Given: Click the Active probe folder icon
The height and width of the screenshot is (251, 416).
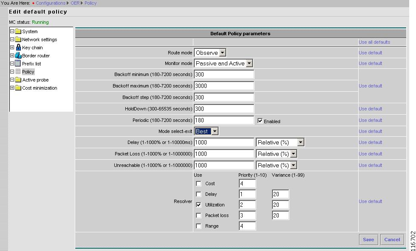Looking at the screenshot, I should [x=18, y=80].
